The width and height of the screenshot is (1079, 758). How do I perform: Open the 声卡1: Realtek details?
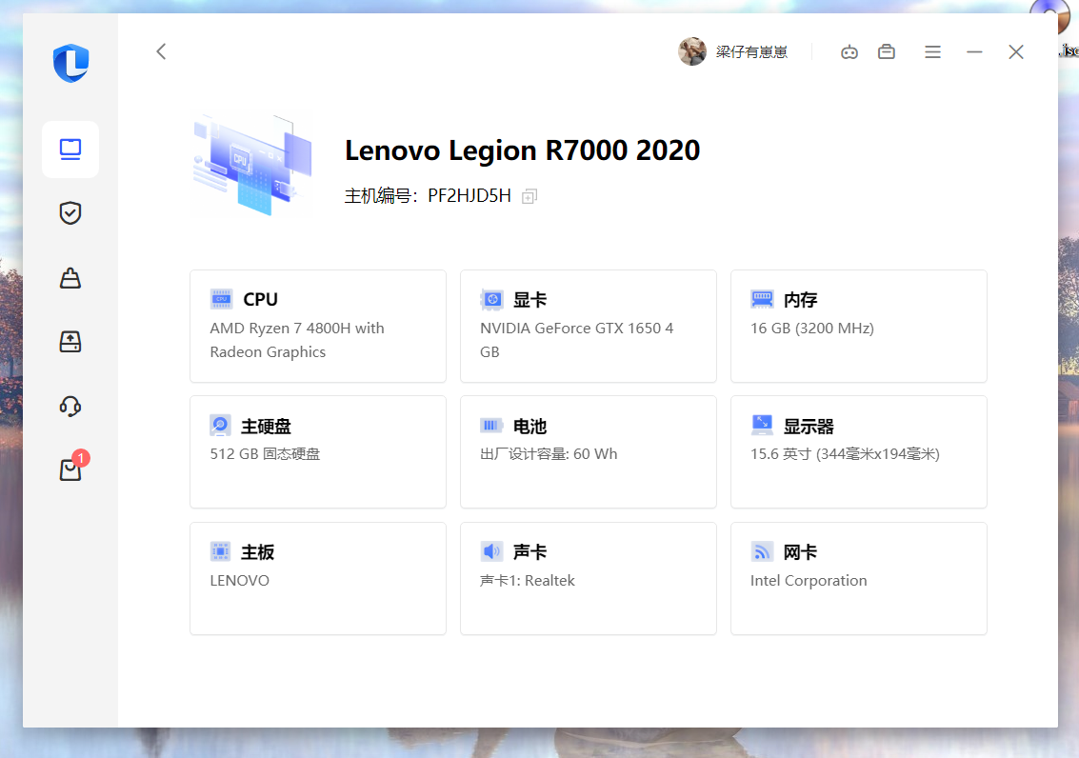click(x=589, y=578)
